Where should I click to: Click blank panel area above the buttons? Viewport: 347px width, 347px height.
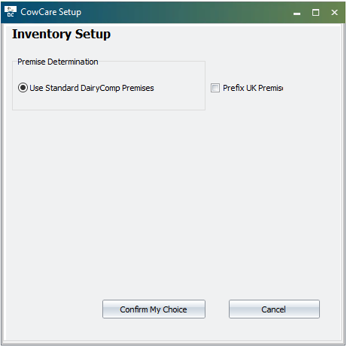coord(173,201)
